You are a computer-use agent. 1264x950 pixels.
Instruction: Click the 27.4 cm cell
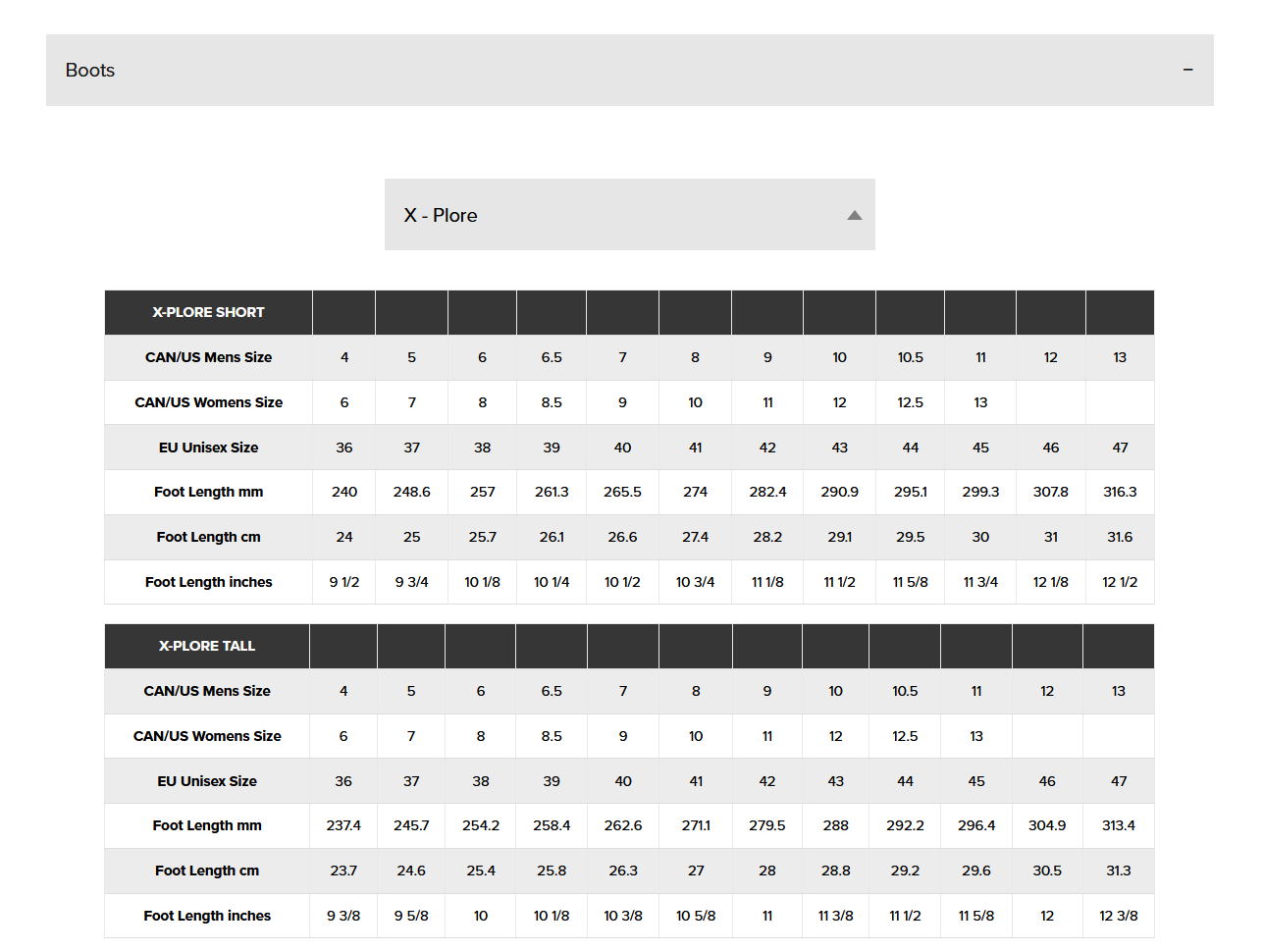[695, 537]
